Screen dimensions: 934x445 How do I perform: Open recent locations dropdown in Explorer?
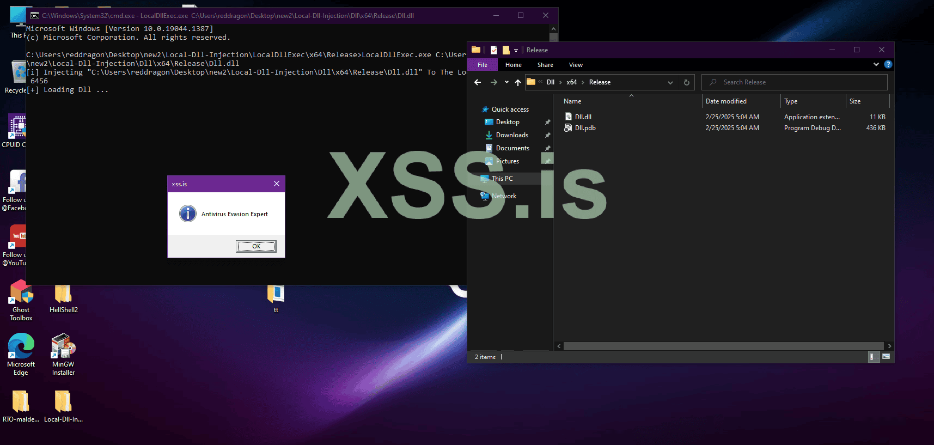tap(506, 82)
